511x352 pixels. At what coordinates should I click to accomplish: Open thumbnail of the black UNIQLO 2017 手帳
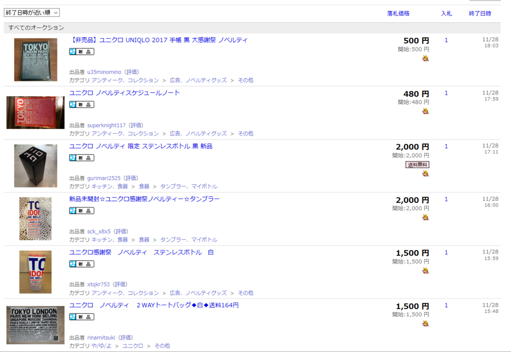pyautogui.click(x=35, y=60)
